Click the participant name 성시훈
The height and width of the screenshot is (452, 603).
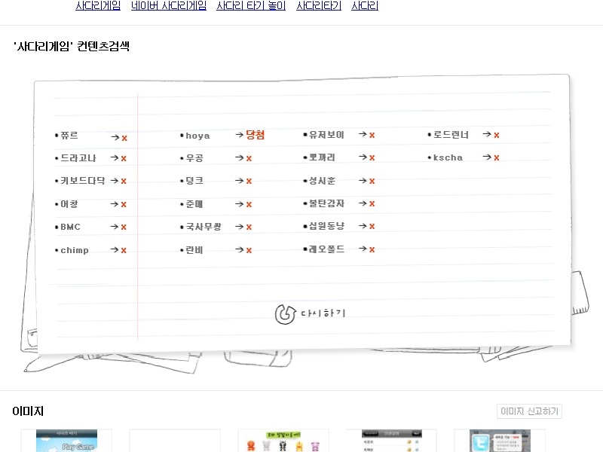(x=323, y=181)
